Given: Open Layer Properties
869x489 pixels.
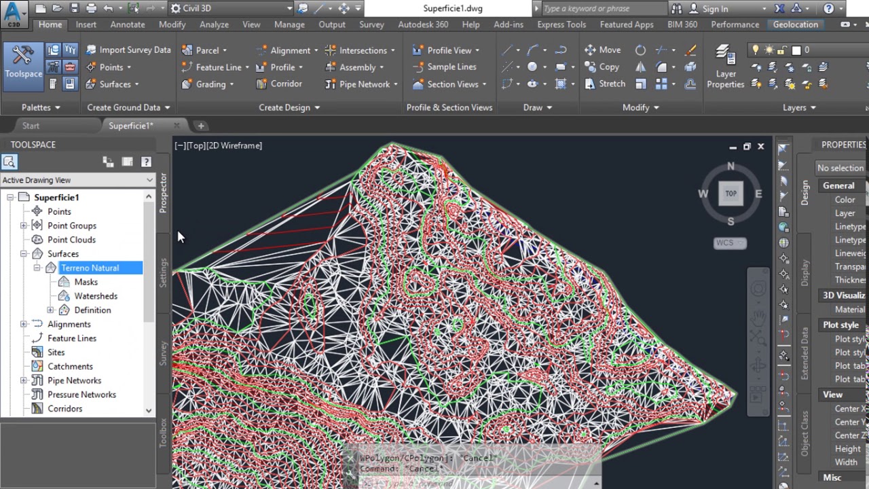Looking at the screenshot, I should click(x=725, y=67).
